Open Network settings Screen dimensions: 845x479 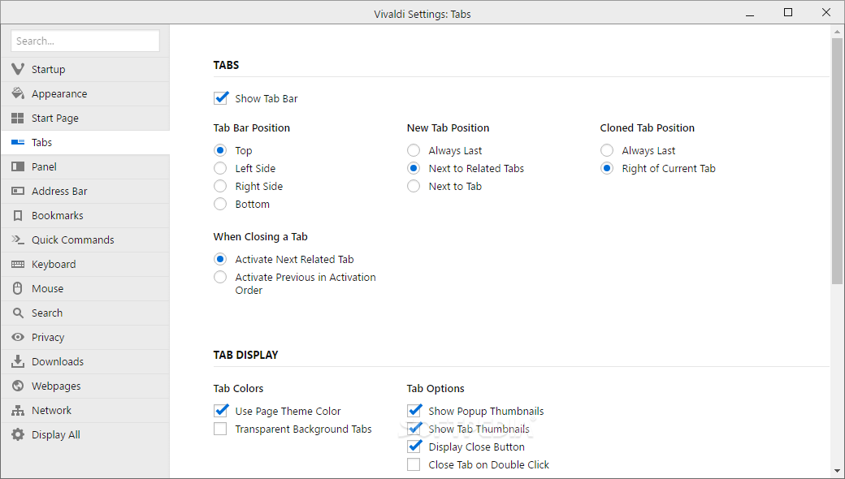[x=85, y=410]
